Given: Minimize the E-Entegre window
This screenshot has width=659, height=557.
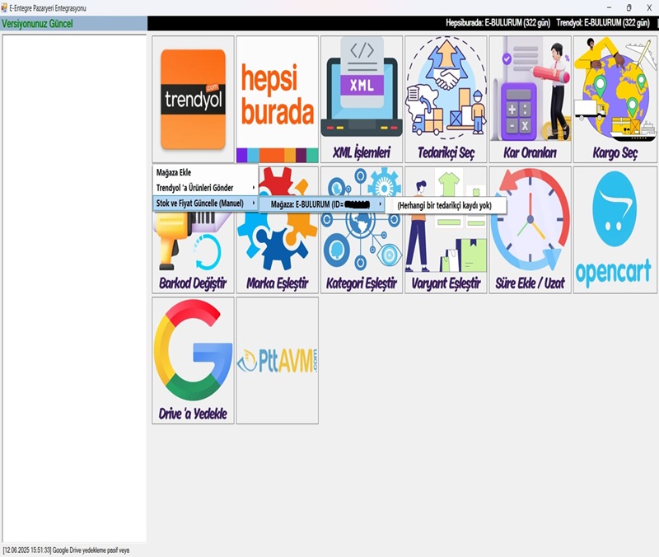Looking at the screenshot, I should coord(609,7).
